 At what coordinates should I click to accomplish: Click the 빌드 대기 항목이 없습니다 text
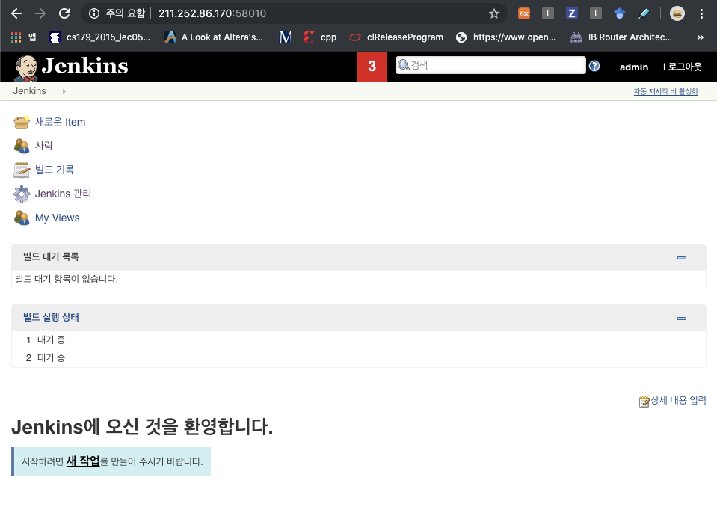coord(67,279)
